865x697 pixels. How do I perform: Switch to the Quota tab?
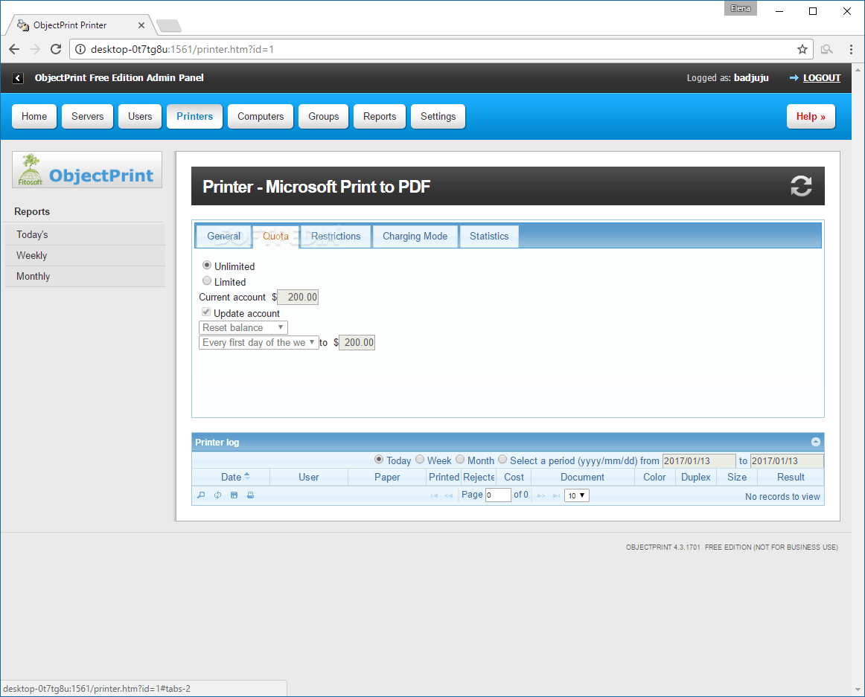pos(276,236)
